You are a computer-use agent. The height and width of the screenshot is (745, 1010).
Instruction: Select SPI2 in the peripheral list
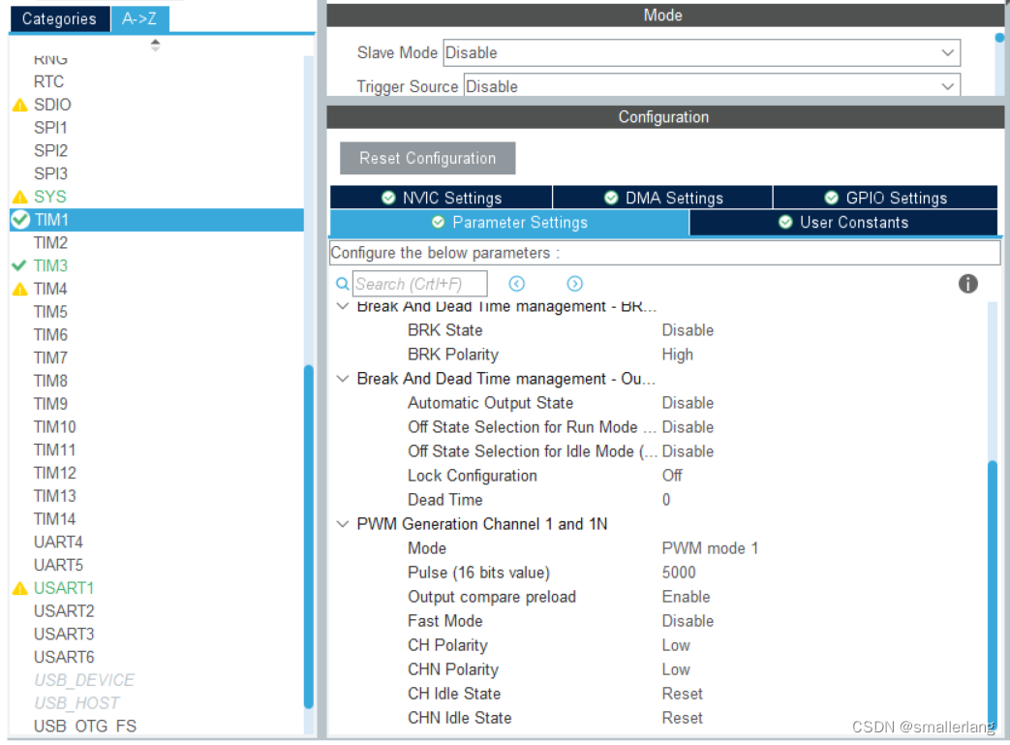tap(50, 151)
